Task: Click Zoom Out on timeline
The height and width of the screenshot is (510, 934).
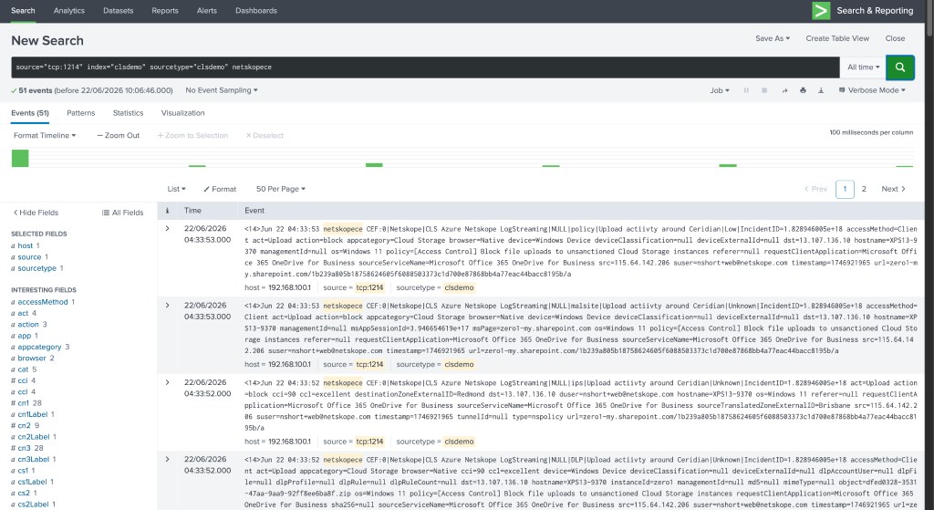Action: (x=119, y=135)
